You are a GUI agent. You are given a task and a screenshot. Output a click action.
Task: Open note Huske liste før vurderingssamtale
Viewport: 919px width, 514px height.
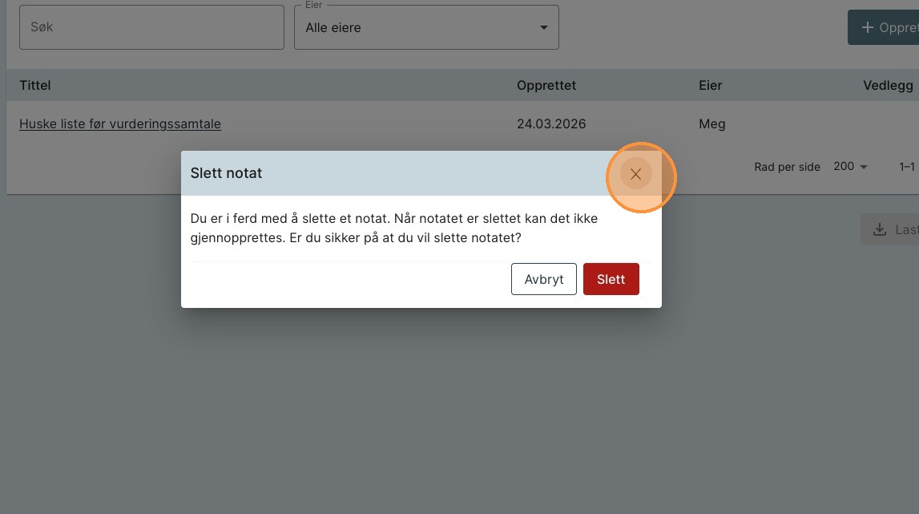click(x=120, y=123)
